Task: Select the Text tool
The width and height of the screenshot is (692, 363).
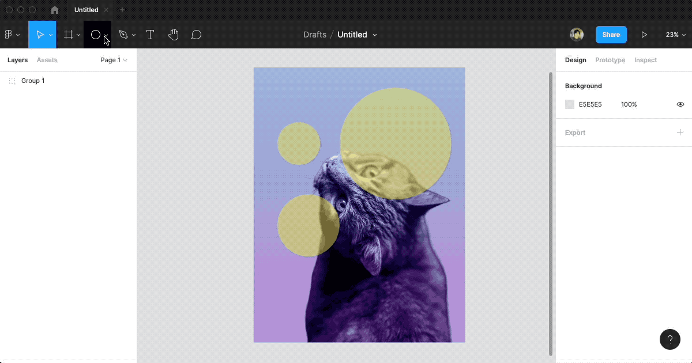Action: point(150,35)
